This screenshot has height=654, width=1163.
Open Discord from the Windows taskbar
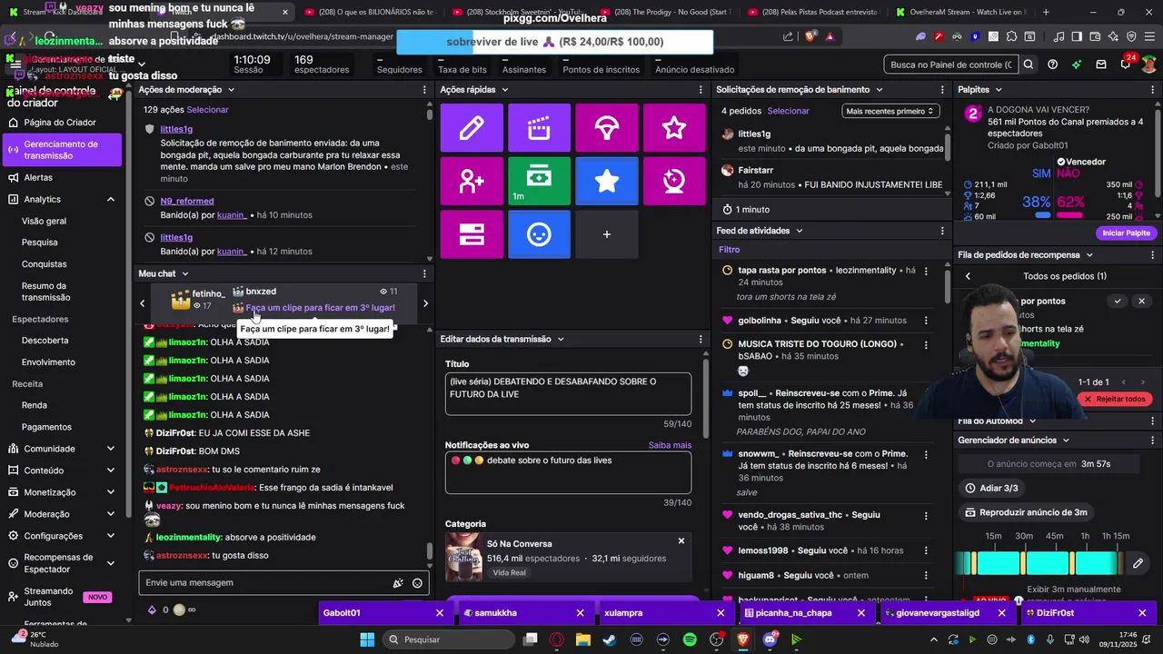point(770,639)
